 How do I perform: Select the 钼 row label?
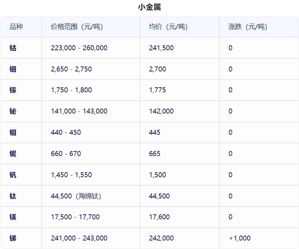click(13, 133)
